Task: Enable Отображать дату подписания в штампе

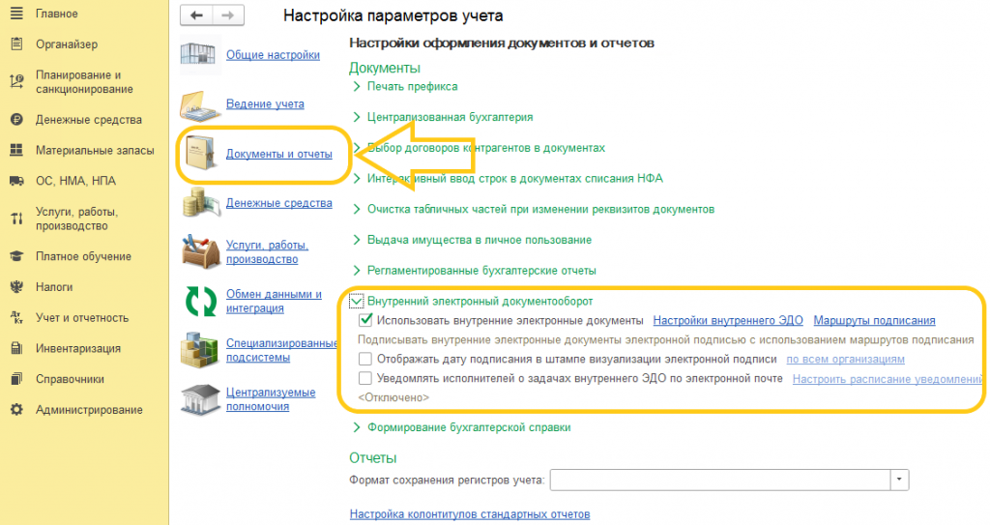Action: [364, 359]
